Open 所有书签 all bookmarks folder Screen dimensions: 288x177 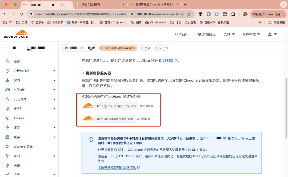coord(277,23)
